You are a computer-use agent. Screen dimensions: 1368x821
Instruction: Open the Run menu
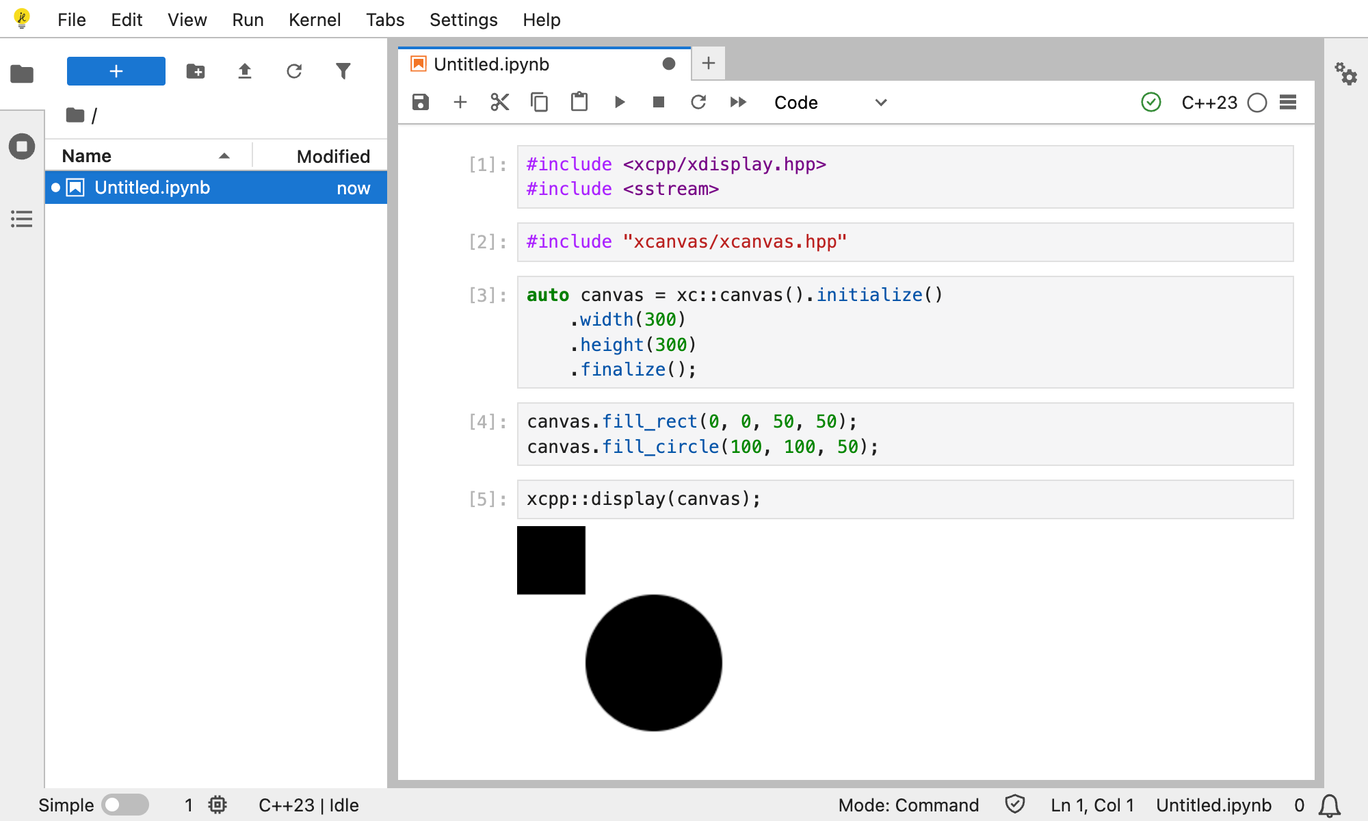(x=248, y=20)
